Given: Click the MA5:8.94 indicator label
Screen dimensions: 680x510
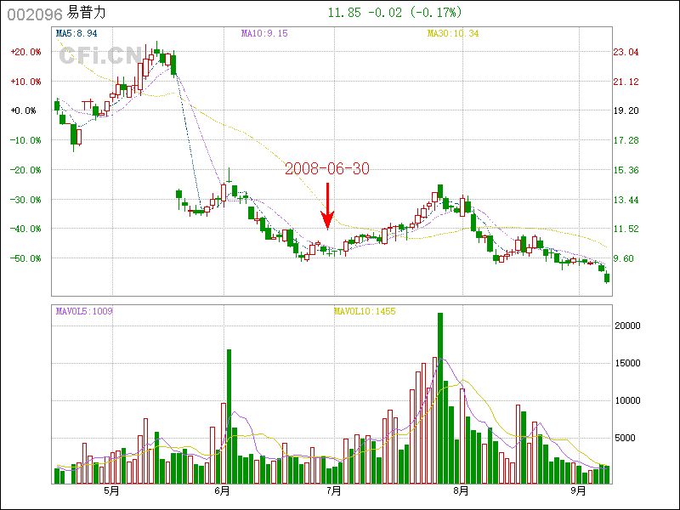Looking at the screenshot, I should click(x=76, y=33).
